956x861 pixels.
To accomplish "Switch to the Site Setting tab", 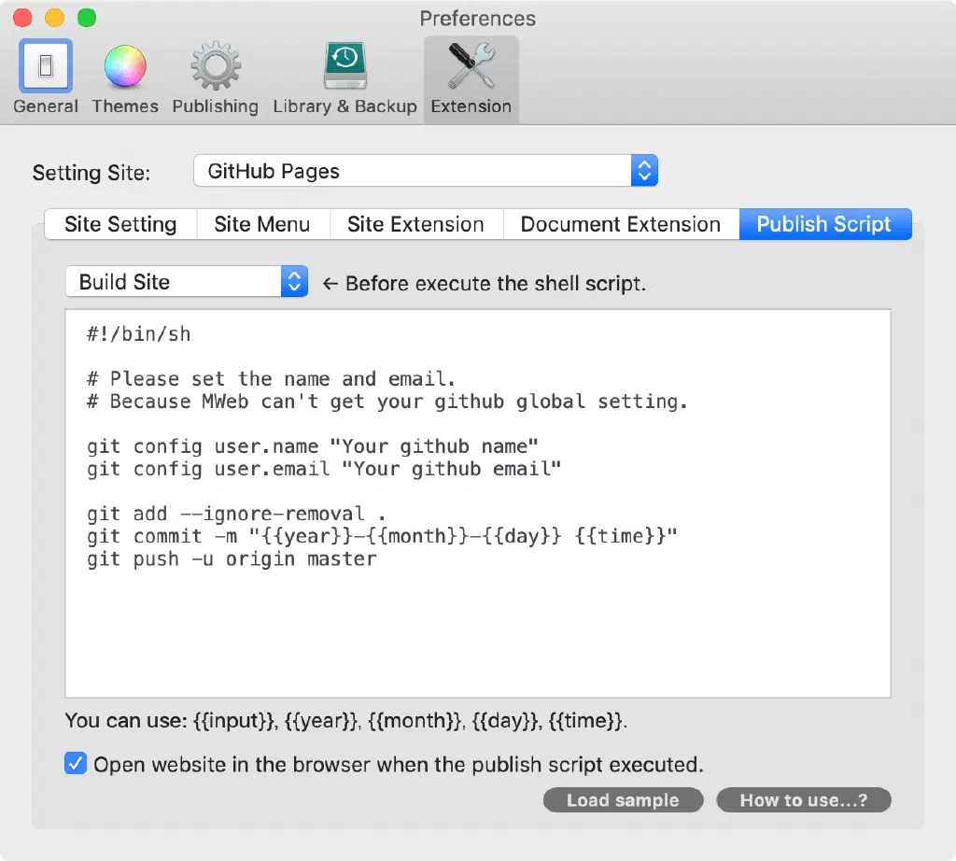I will [x=120, y=224].
